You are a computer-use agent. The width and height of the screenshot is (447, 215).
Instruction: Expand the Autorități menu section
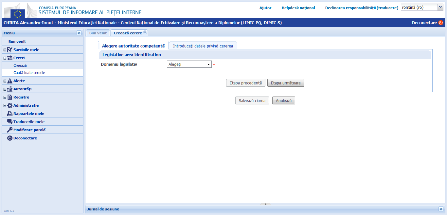pos(5,89)
